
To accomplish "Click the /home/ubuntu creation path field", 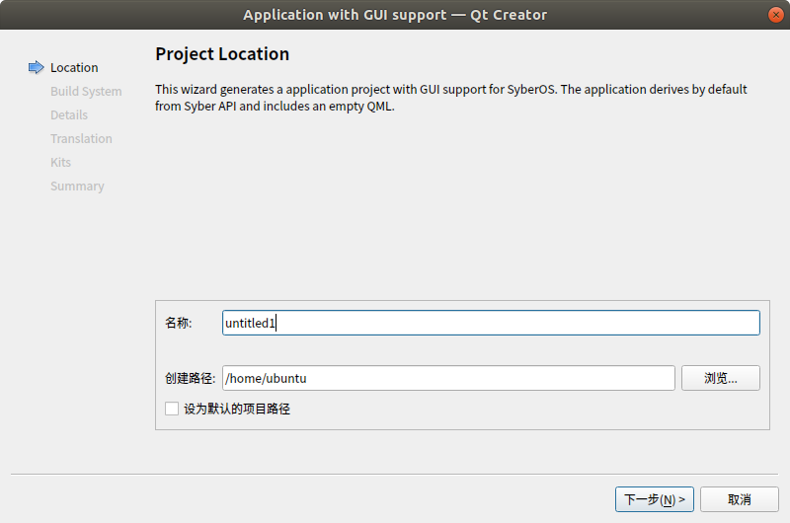I will pyautogui.click(x=448, y=378).
